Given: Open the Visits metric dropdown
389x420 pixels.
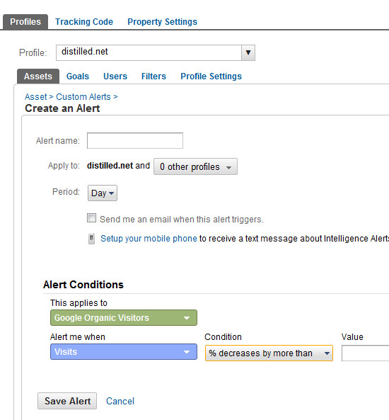Looking at the screenshot, I should click(x=124, y=352).
